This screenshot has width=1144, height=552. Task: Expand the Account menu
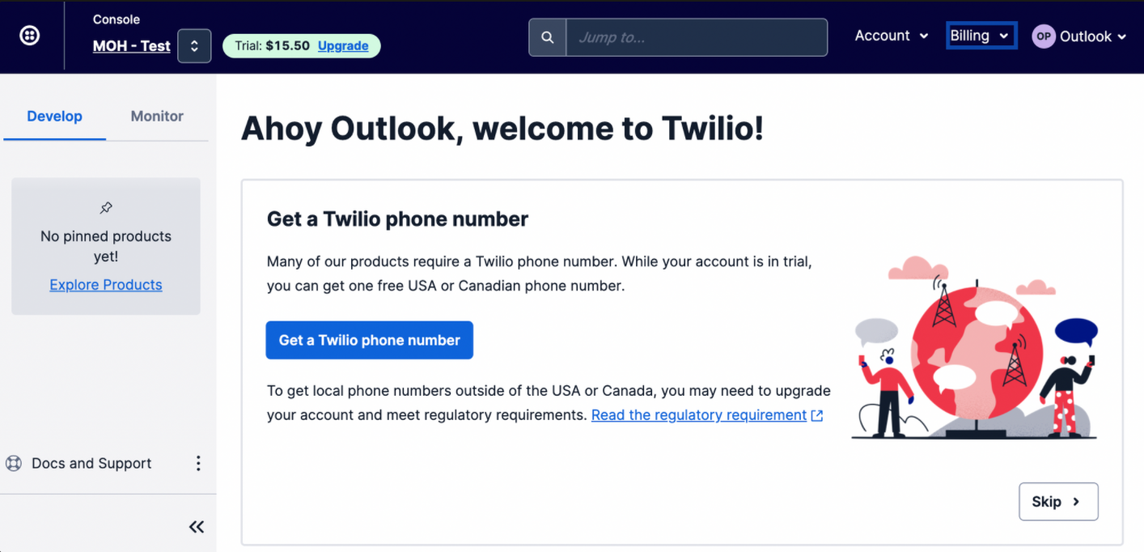click(892, 36)
